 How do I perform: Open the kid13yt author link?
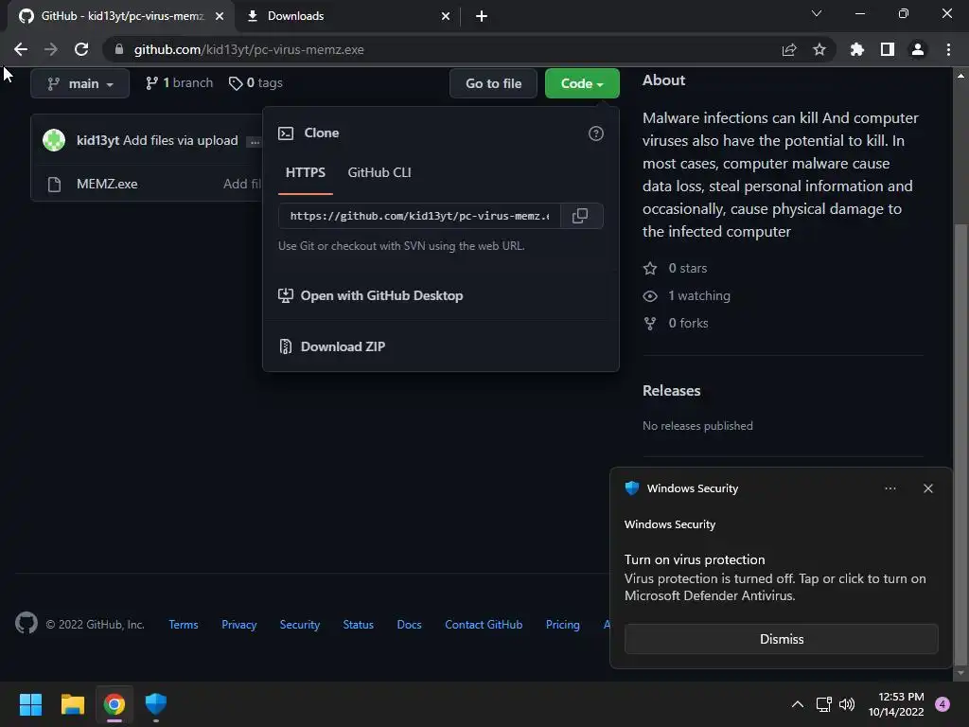tap(97, 140)
